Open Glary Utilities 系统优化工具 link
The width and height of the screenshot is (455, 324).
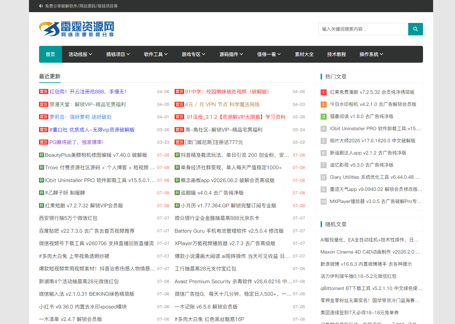[x=375, y=177]
